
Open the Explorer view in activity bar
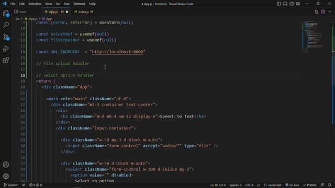(6, 14)
